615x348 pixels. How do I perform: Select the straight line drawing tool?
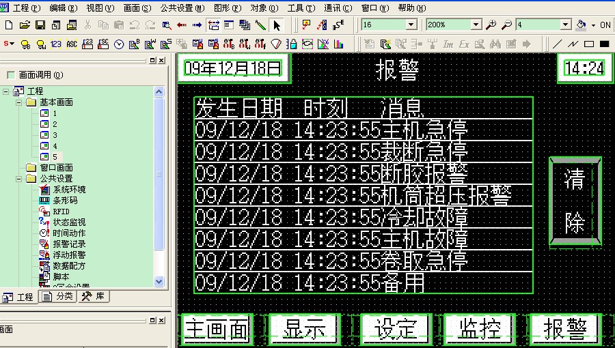[x=557, y=44]
